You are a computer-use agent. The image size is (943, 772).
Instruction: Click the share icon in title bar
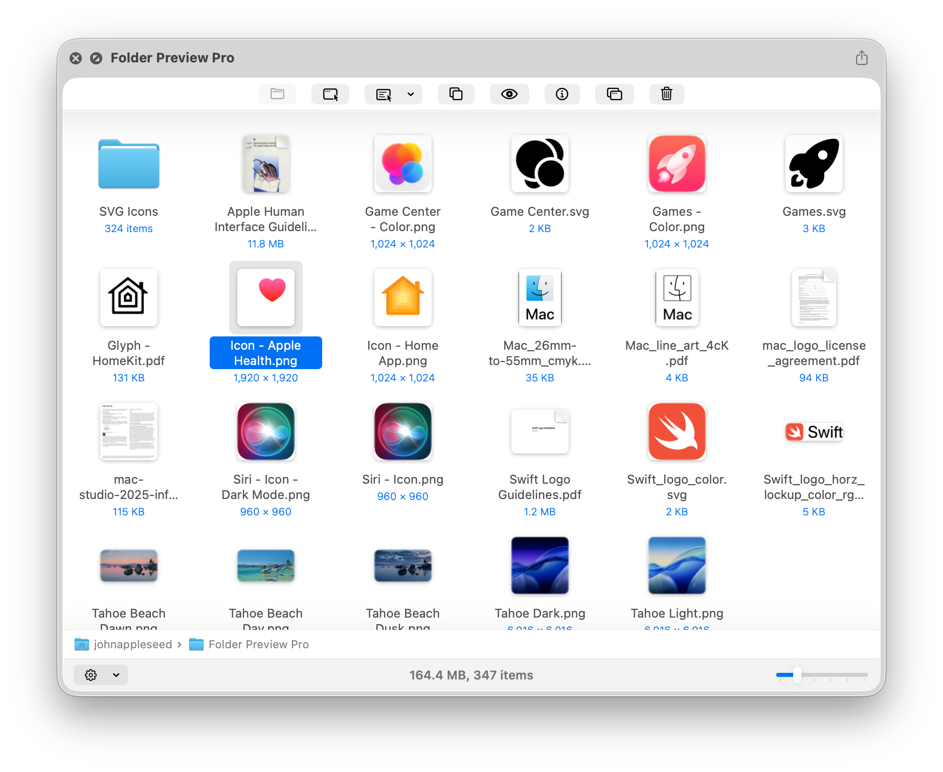pyautogui.click(x=862, y=58)
